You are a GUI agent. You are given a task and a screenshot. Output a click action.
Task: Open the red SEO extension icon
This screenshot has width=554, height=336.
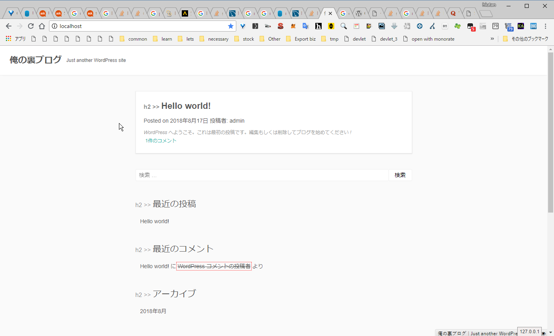pyautogui.click(x=281, y=26)
